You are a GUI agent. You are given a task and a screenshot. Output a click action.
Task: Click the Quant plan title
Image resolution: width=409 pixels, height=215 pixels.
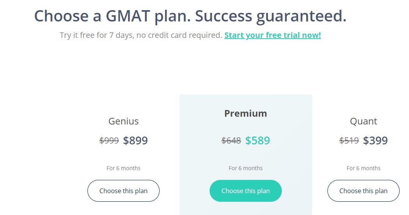363,121
